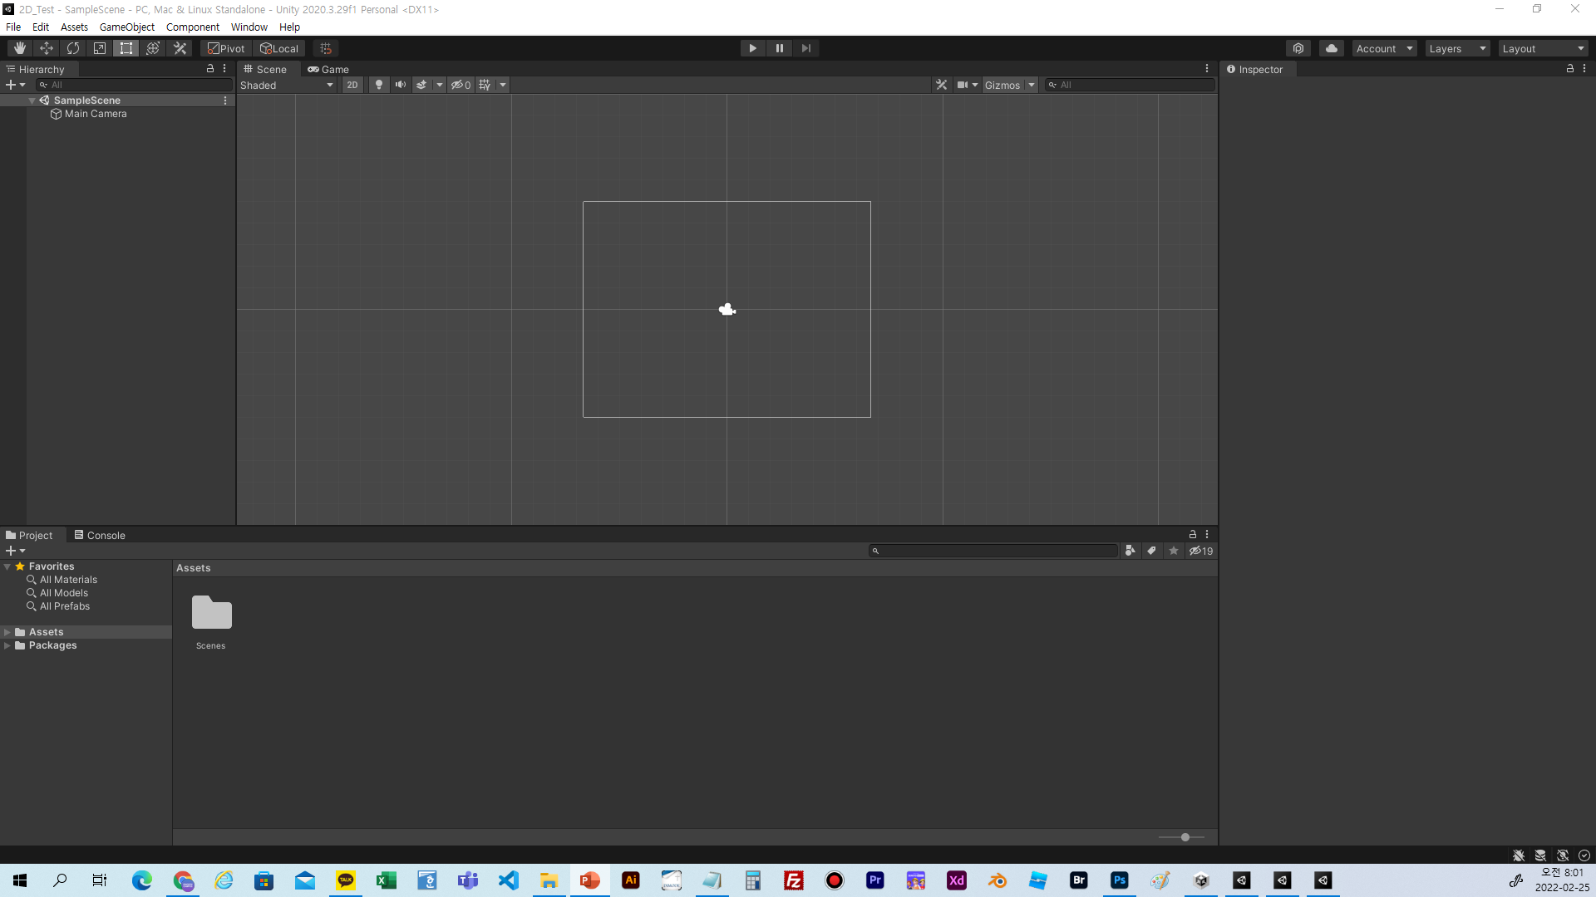The width and height of the screenshot is (1596, 897).
Task: Expand the Assets folder in Project tree
Action: [x=7, y=632]
